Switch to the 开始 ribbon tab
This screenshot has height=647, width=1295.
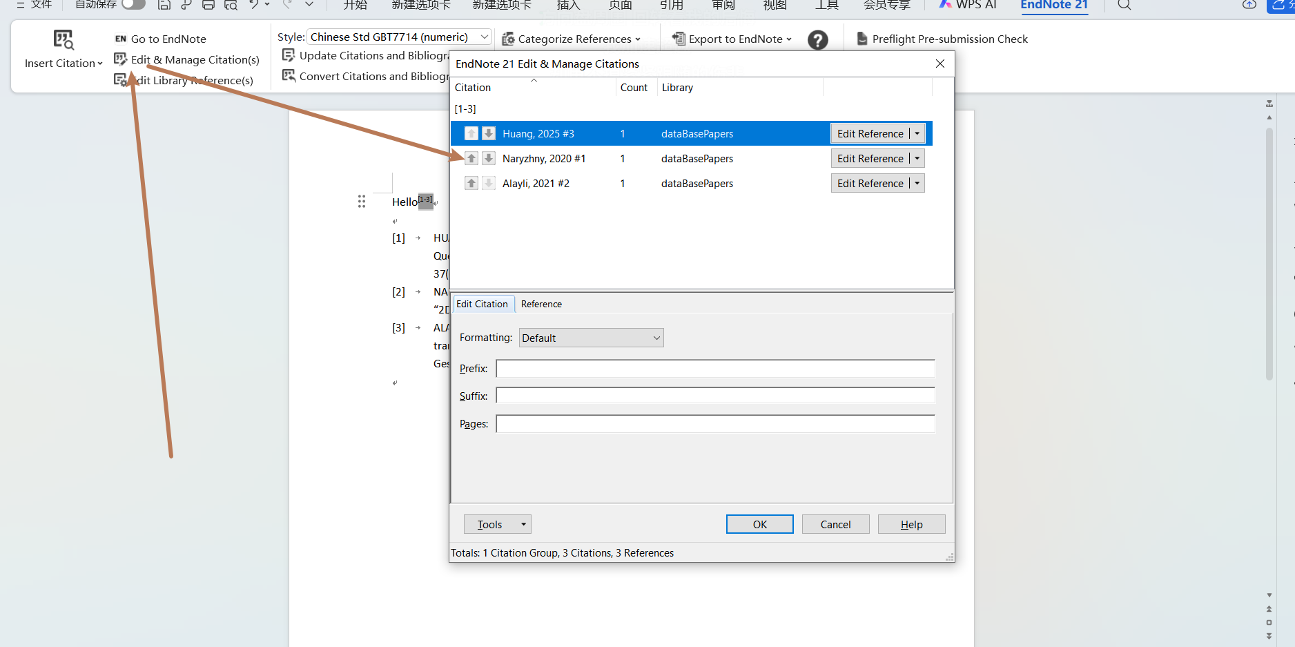pyautogui.click(x=356, y=4)
